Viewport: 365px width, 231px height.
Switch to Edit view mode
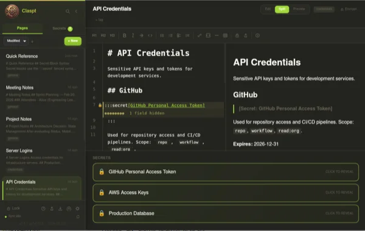coord(268,9)
